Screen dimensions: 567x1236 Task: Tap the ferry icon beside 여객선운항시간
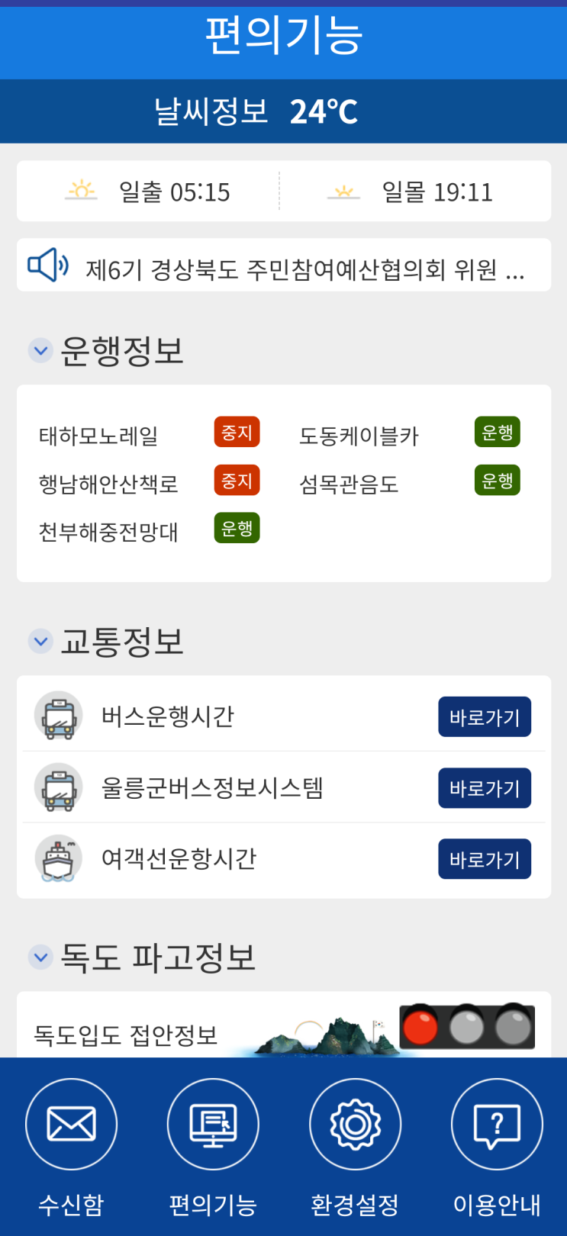point(59,858)
